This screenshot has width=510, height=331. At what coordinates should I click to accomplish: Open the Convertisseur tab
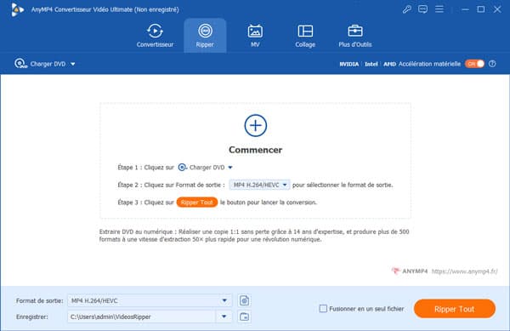[155, 36]
